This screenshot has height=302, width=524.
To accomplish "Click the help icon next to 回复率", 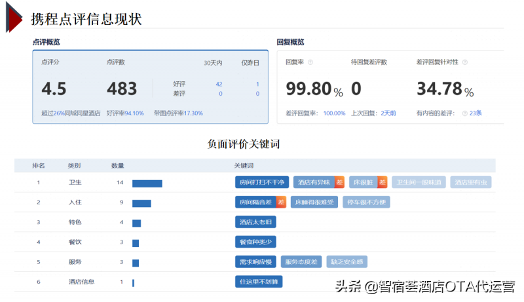I will point(310,62).
